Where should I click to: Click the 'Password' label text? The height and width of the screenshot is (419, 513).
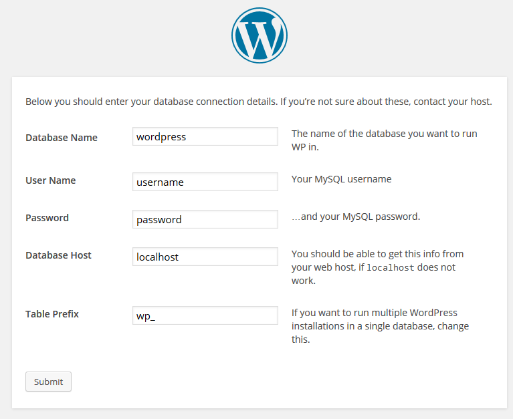47,218
